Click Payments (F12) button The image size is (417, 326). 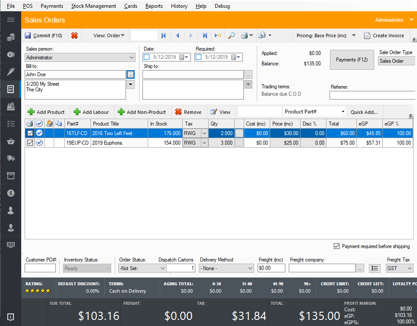point(352,60)
